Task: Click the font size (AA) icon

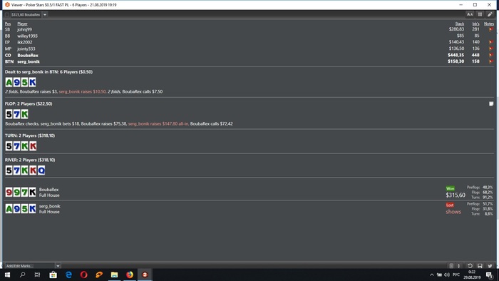Action: click(470, 14)
